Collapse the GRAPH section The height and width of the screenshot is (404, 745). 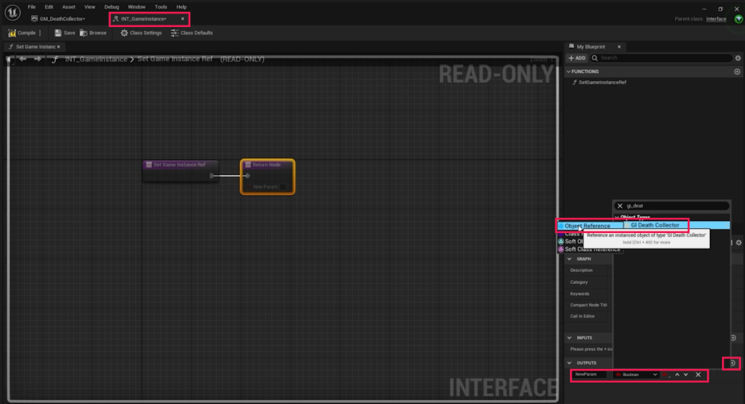pos(569,259)
